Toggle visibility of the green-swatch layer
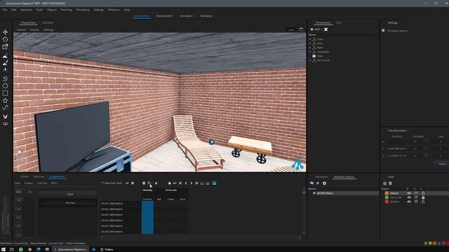This screenshot has height=252, width=449. 409,197
